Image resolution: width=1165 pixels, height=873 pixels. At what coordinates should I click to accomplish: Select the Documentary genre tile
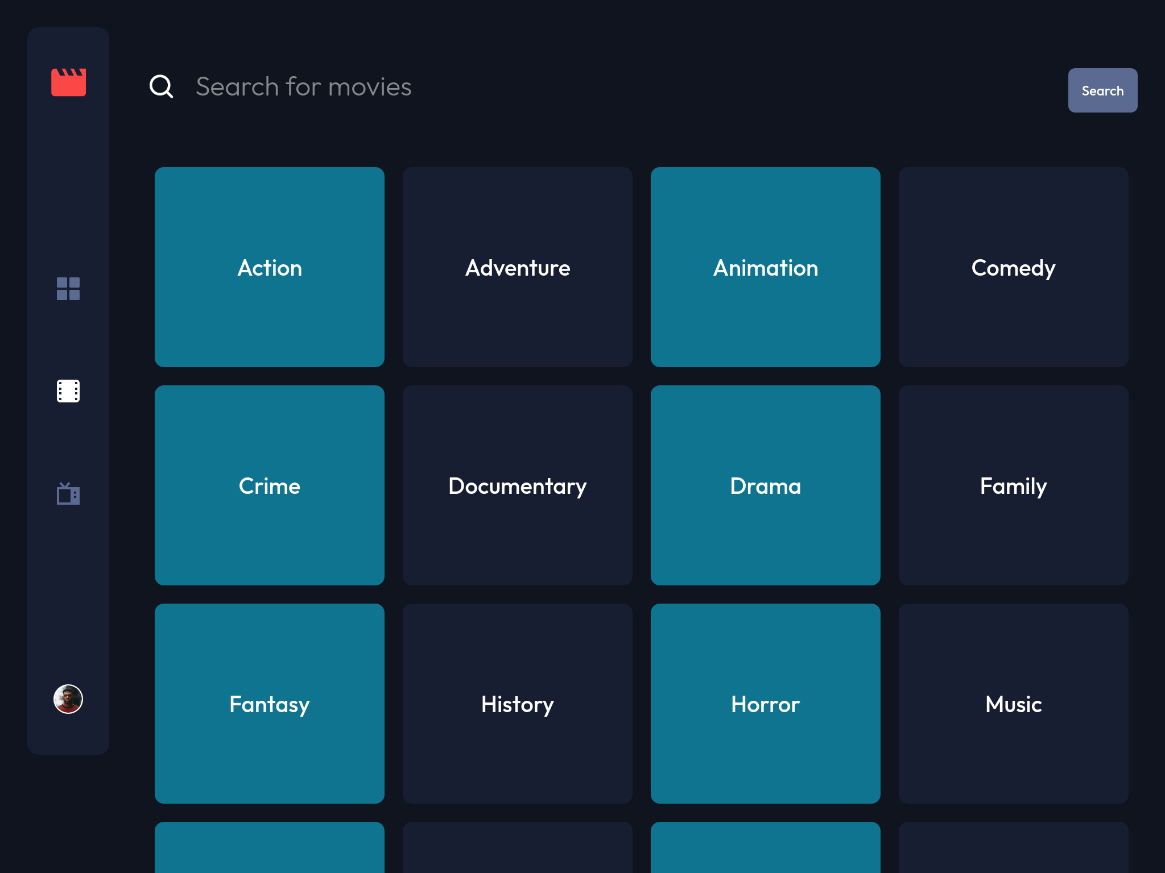[518, 485]
